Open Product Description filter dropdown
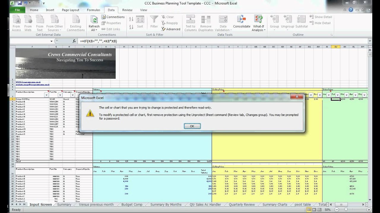 coord(46,95)
